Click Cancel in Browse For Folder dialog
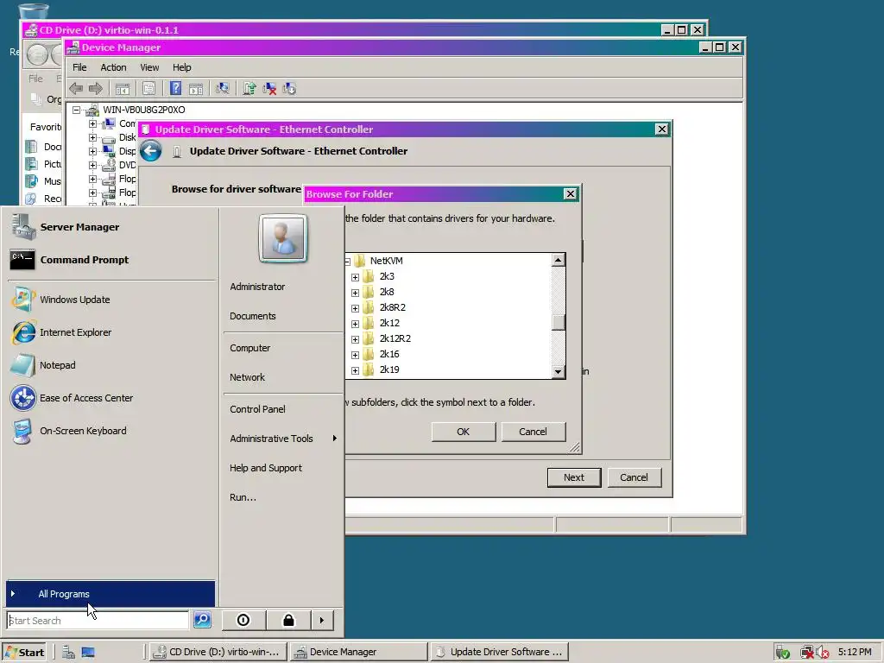Image resolution: width=884 pixels, height=663 pixels. click(x=533, y=432)
